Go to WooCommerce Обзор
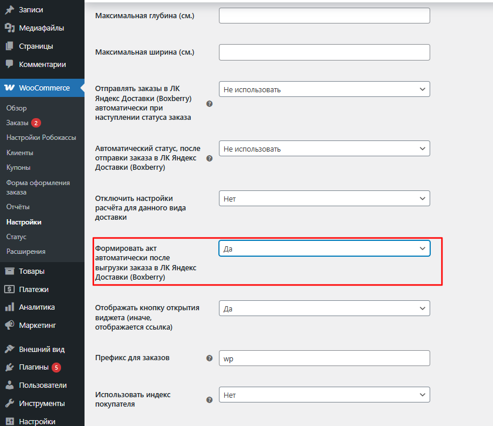The width and height of the screenshot is (493, 426). [16, 108]
